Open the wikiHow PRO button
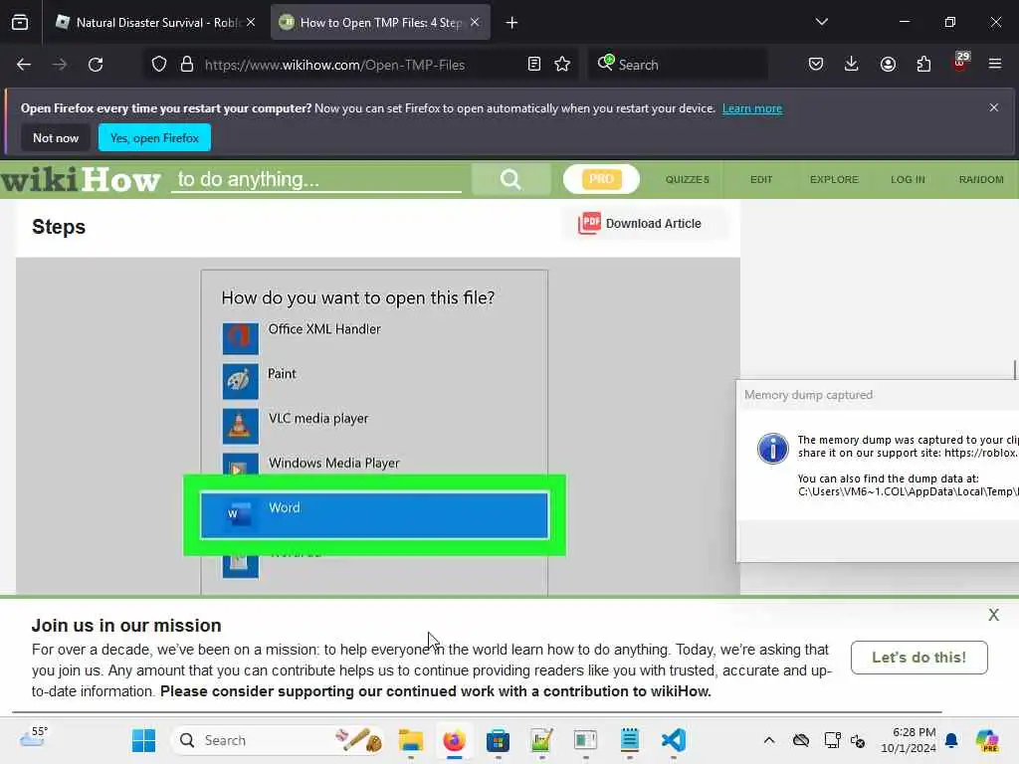The width and height of the screenshot is (1019, 764). pos(601,179)
